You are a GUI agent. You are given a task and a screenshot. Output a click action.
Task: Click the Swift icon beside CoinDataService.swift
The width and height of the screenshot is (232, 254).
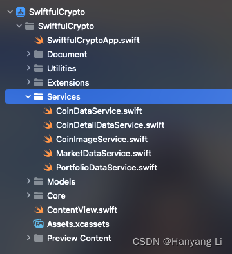48,111
